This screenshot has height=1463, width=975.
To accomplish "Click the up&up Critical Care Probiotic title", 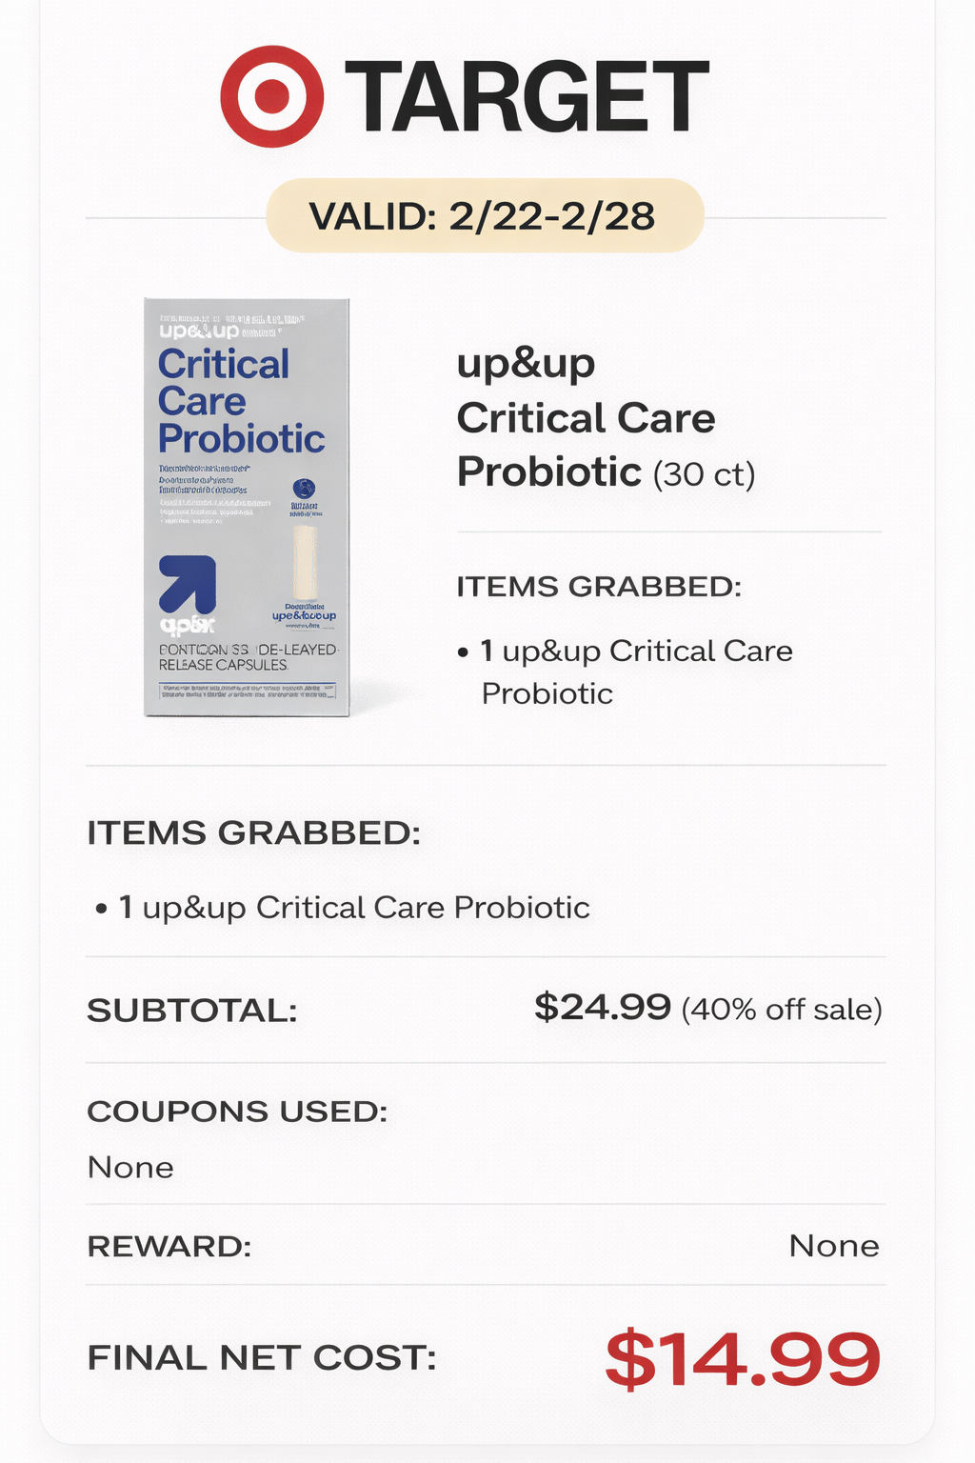I will [585, 417].
